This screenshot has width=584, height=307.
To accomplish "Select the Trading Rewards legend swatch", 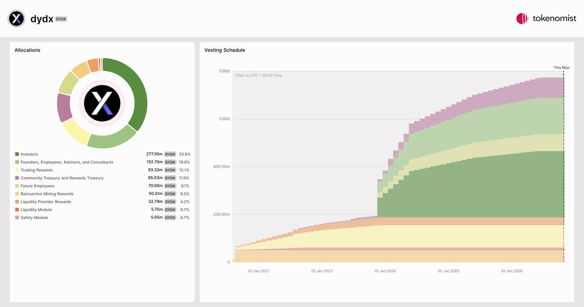I will tap(17, 170).
